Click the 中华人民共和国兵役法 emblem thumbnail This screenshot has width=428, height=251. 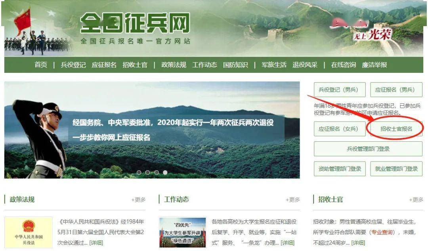coord(29,232)
